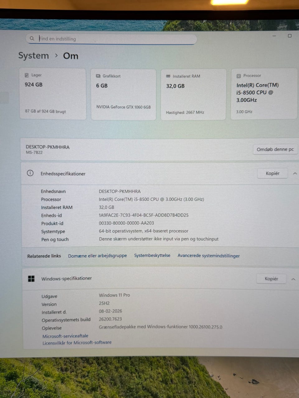Click 'NVIDIA GeForce GTX 1060 6GB' text
The height and width of the screenshot is (398, 299).
123,107
